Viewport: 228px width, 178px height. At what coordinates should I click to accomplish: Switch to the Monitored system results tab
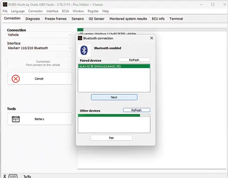point(128,19)
